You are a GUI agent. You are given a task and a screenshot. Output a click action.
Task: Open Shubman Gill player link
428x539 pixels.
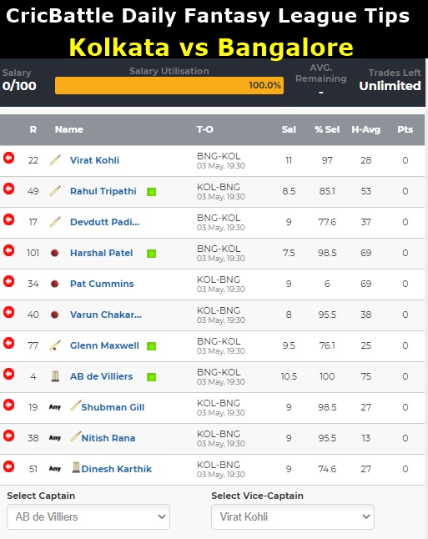point(113,407)
